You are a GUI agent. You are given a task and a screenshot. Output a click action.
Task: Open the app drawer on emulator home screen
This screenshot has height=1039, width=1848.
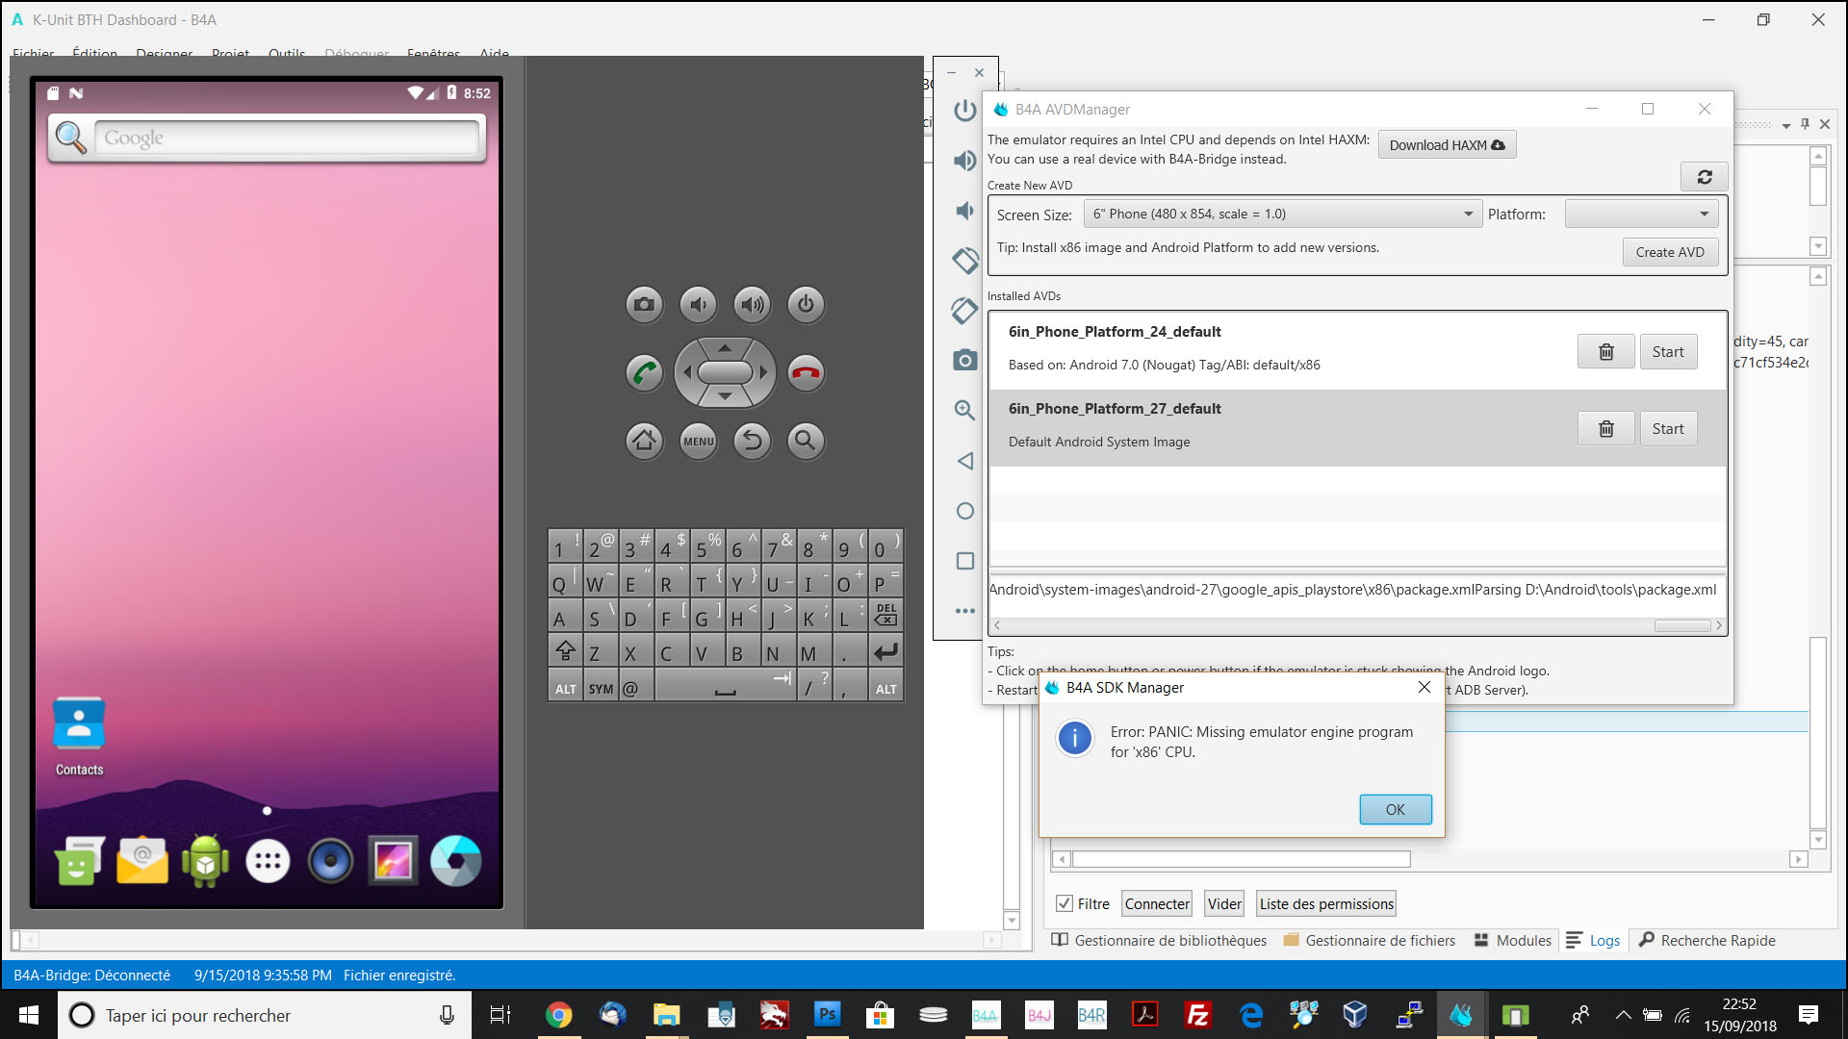(x=268, y=861)
